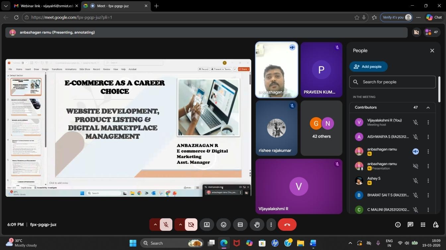The width and height of the screenshot is (446, 250).
Task: Open Microsoft Edge from taskbar
Action: pos(224,243)
